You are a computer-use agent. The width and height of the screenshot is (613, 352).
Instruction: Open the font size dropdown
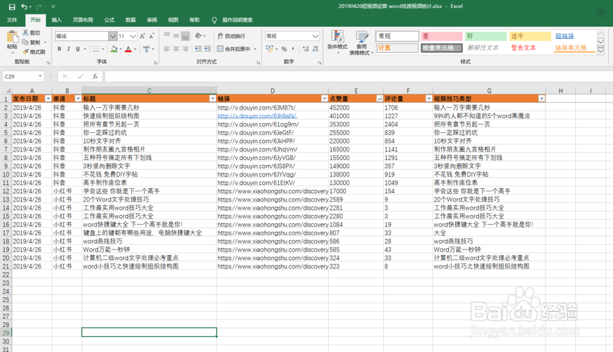[x=133, y=36]
